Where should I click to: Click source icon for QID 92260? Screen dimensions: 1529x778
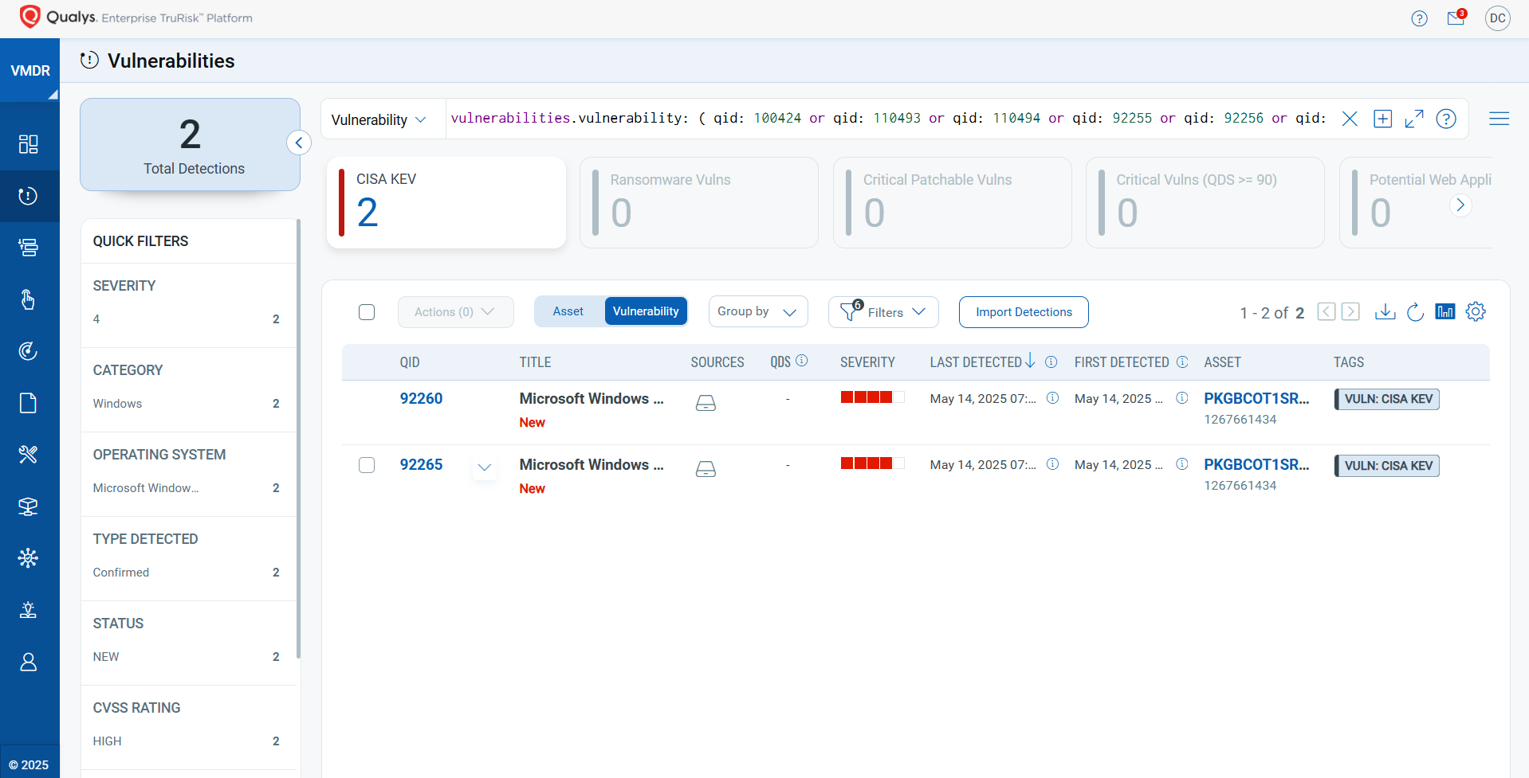coord(706,403)
